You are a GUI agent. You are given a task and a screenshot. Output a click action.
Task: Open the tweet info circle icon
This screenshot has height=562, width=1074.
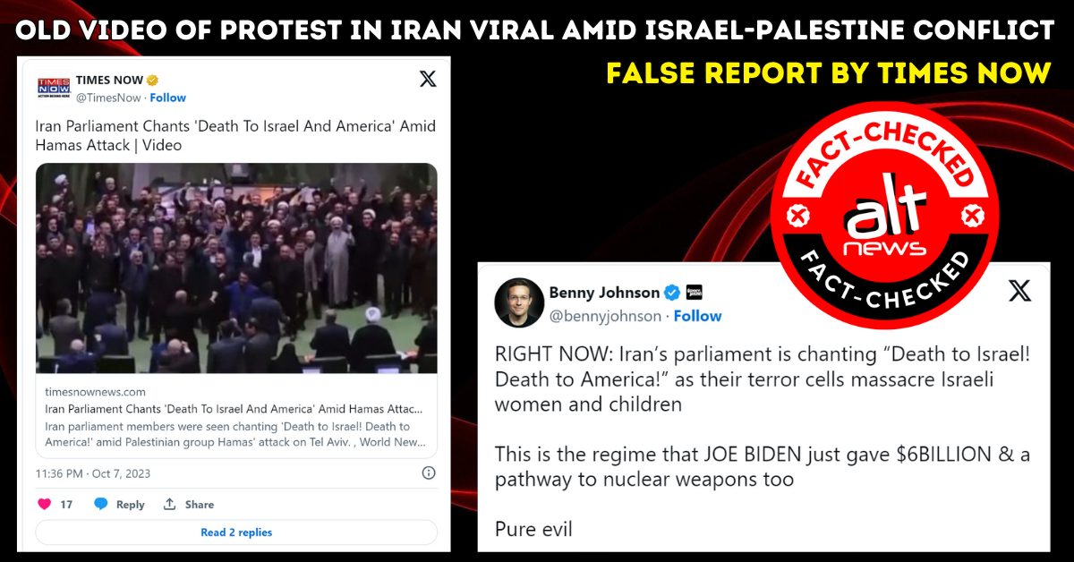pyautogui.click(x=429, y=473)
